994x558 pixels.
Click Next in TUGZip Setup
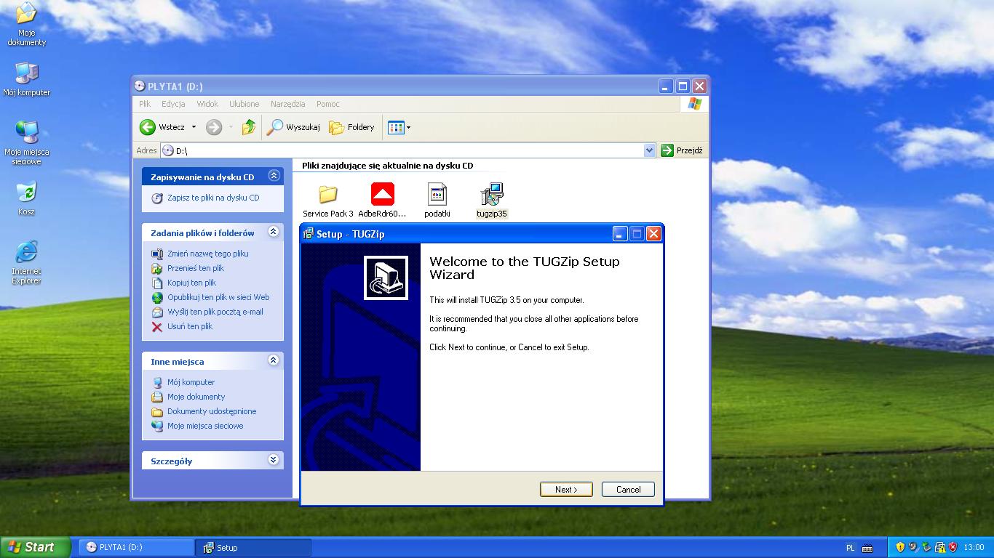(x=566, y=490)
